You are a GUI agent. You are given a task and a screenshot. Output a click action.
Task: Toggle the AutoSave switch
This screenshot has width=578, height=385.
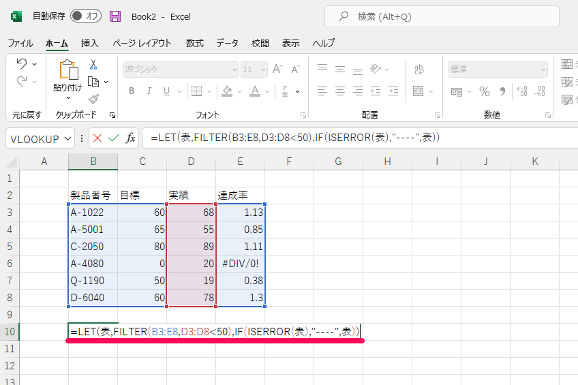click(x=85, y=16)
